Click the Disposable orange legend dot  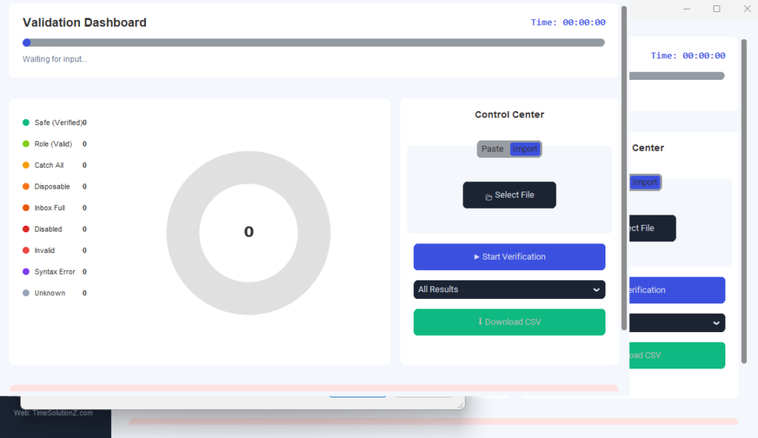[26, 186]
